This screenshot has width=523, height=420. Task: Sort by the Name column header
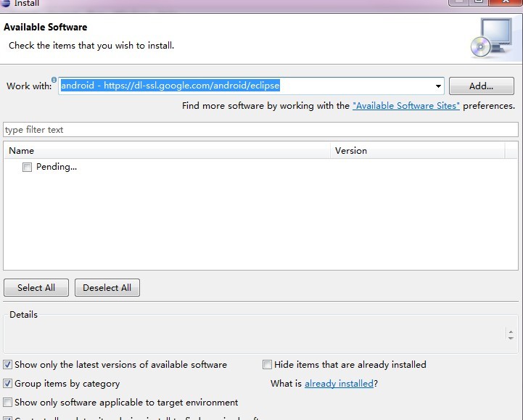coord(167,151)
